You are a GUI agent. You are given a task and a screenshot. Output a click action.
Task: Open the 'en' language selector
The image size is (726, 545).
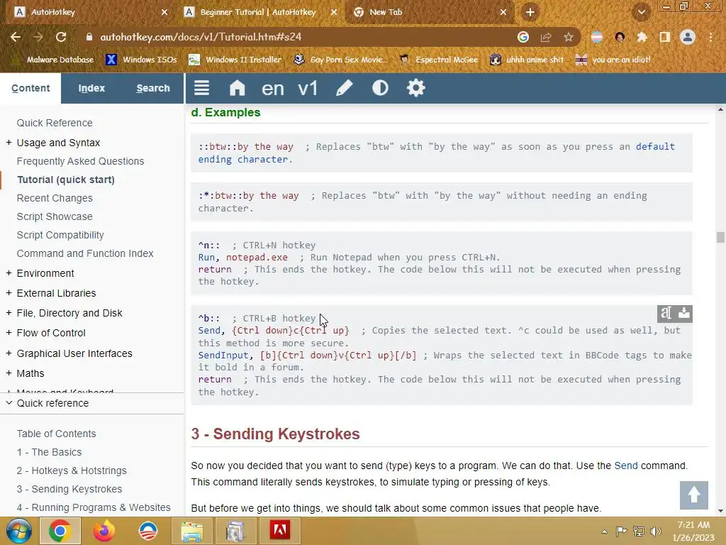273,88
